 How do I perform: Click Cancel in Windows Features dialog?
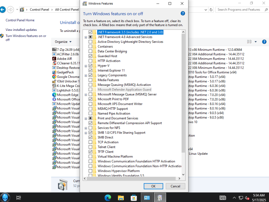[x=175, y=186]
